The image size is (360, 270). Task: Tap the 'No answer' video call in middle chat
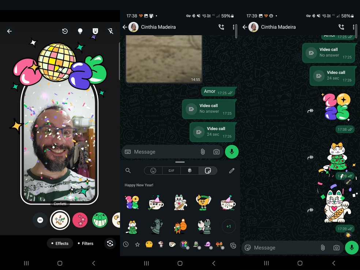(x=209, y=109)
